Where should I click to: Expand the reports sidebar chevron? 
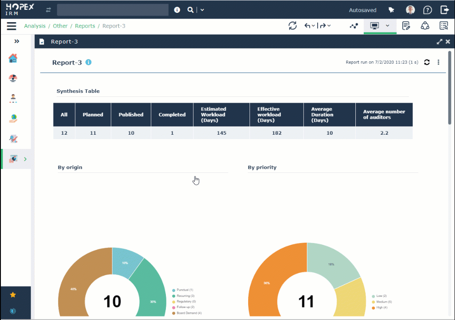[x=25, y=159]
